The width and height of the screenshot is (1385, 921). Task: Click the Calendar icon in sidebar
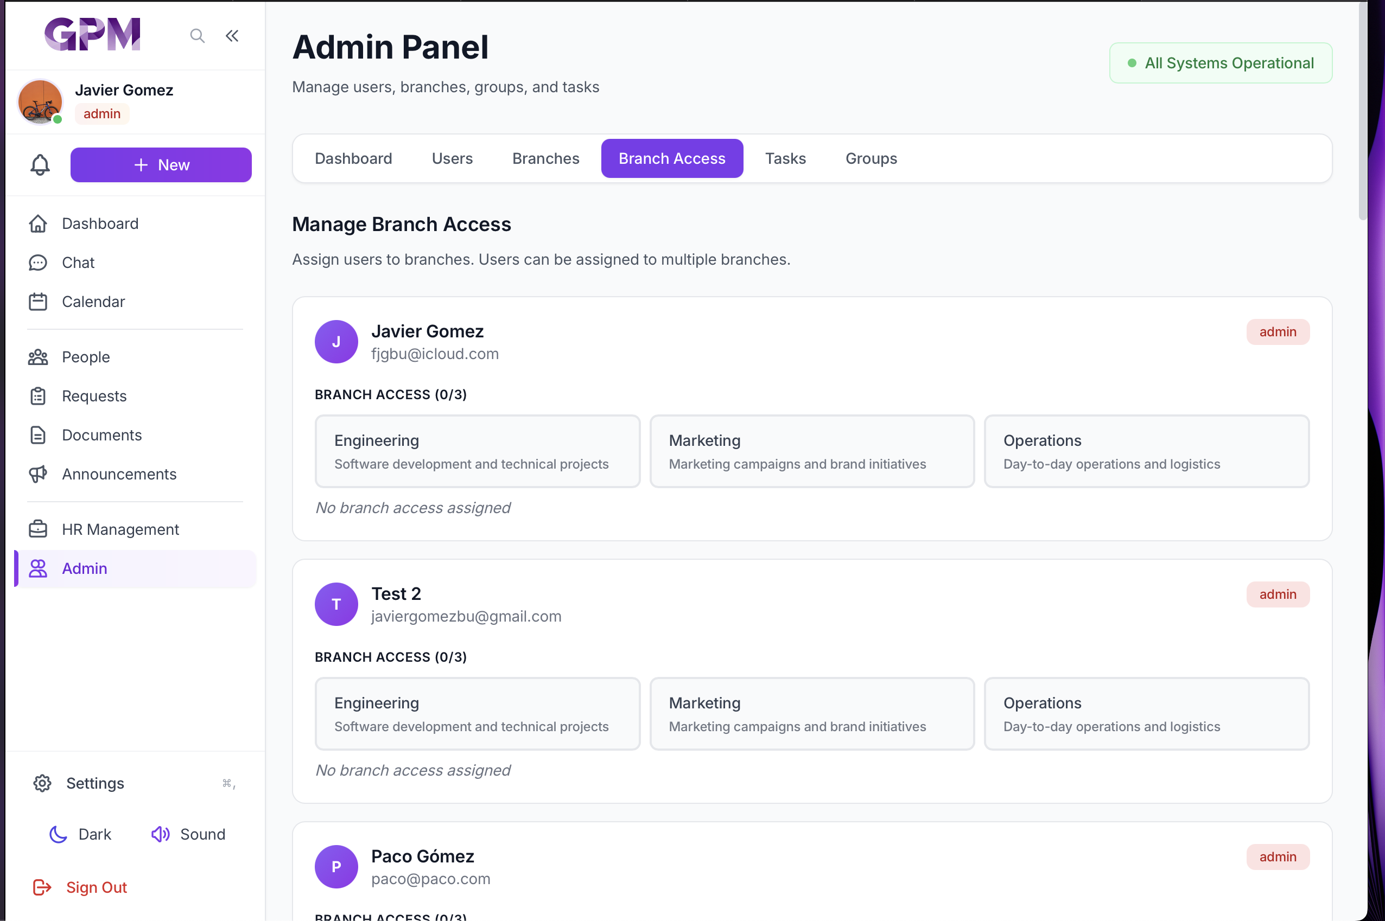pyautogui.click(x=38, y=302)
